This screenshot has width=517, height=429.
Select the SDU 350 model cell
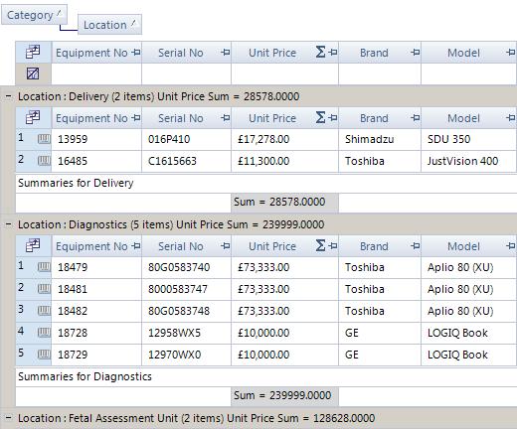click(469, 139)
